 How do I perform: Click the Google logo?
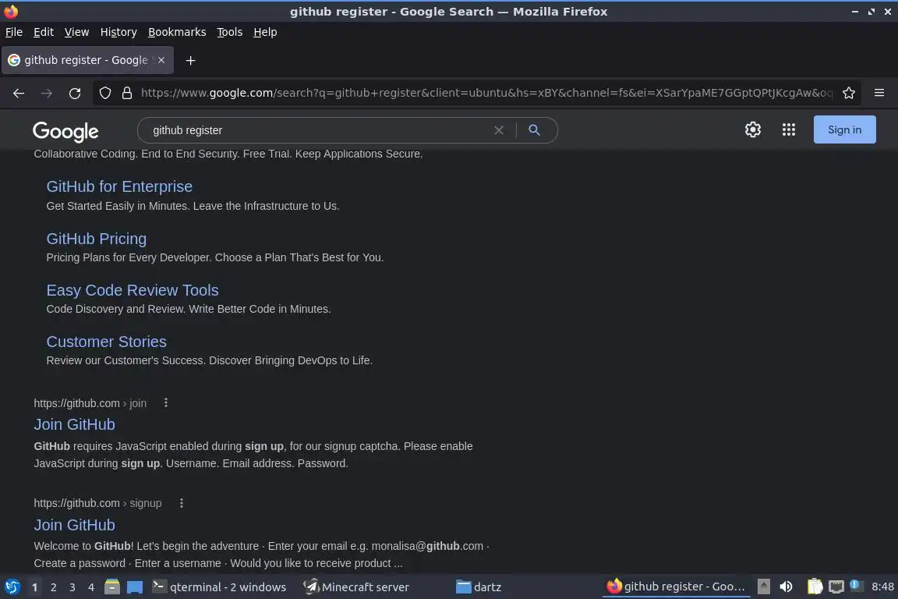coord(65,131)
